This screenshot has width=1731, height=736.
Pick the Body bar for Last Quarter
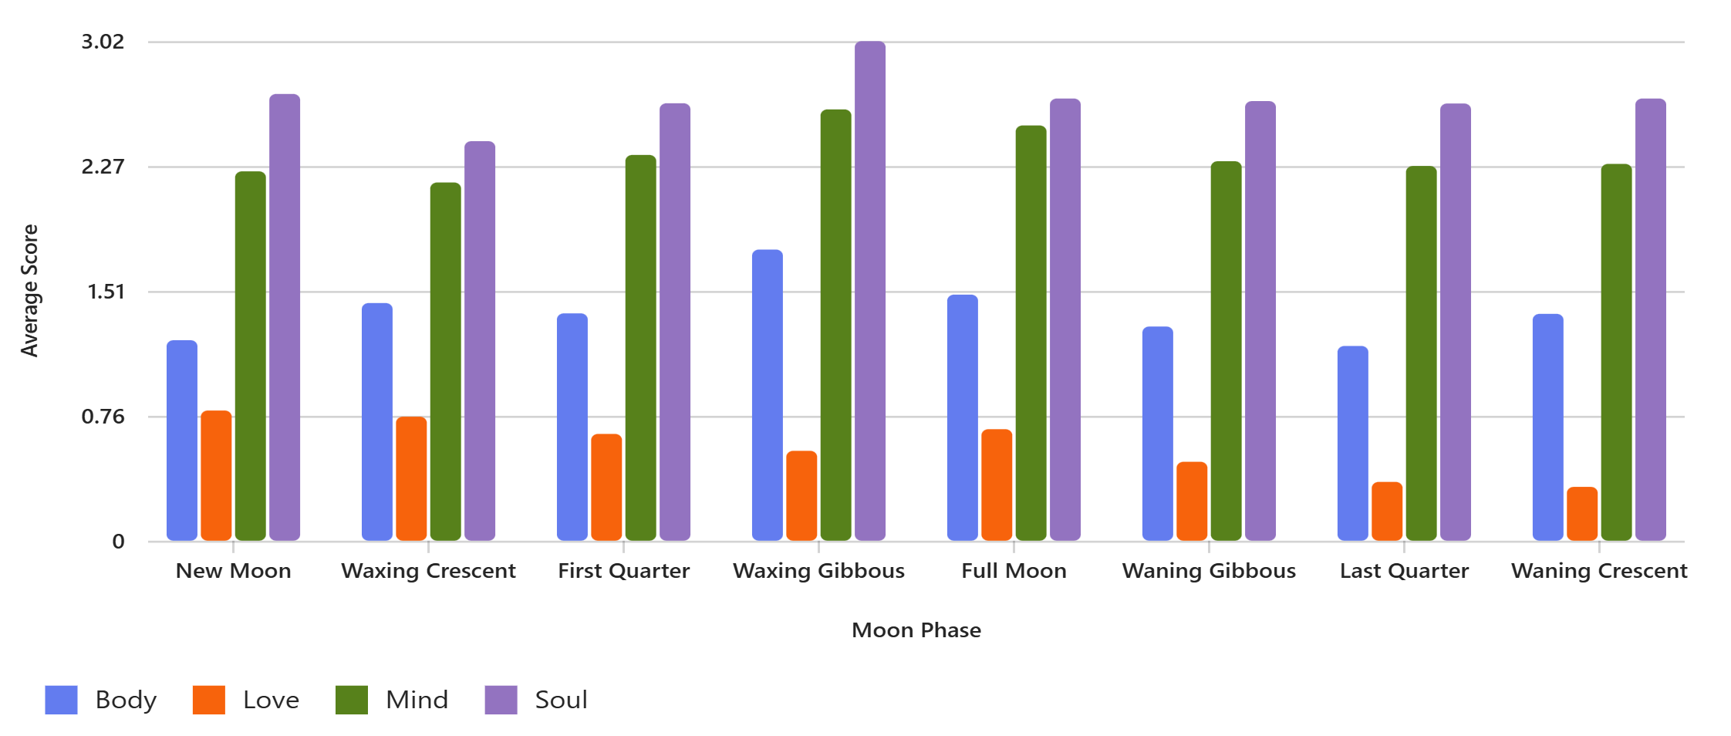click(1352, 444)
